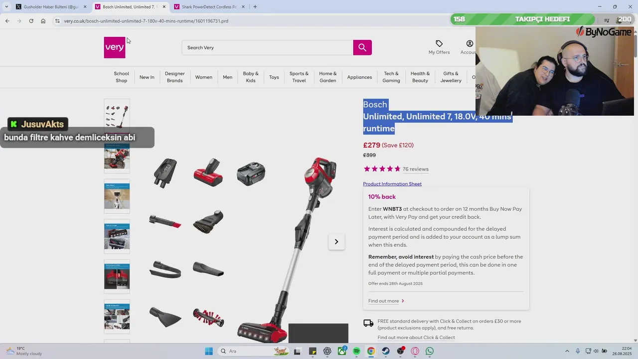The height and width of the screenshot is (359, 638).
Task: Click the microphone tray icon
Action: click(x=578, y=351)
